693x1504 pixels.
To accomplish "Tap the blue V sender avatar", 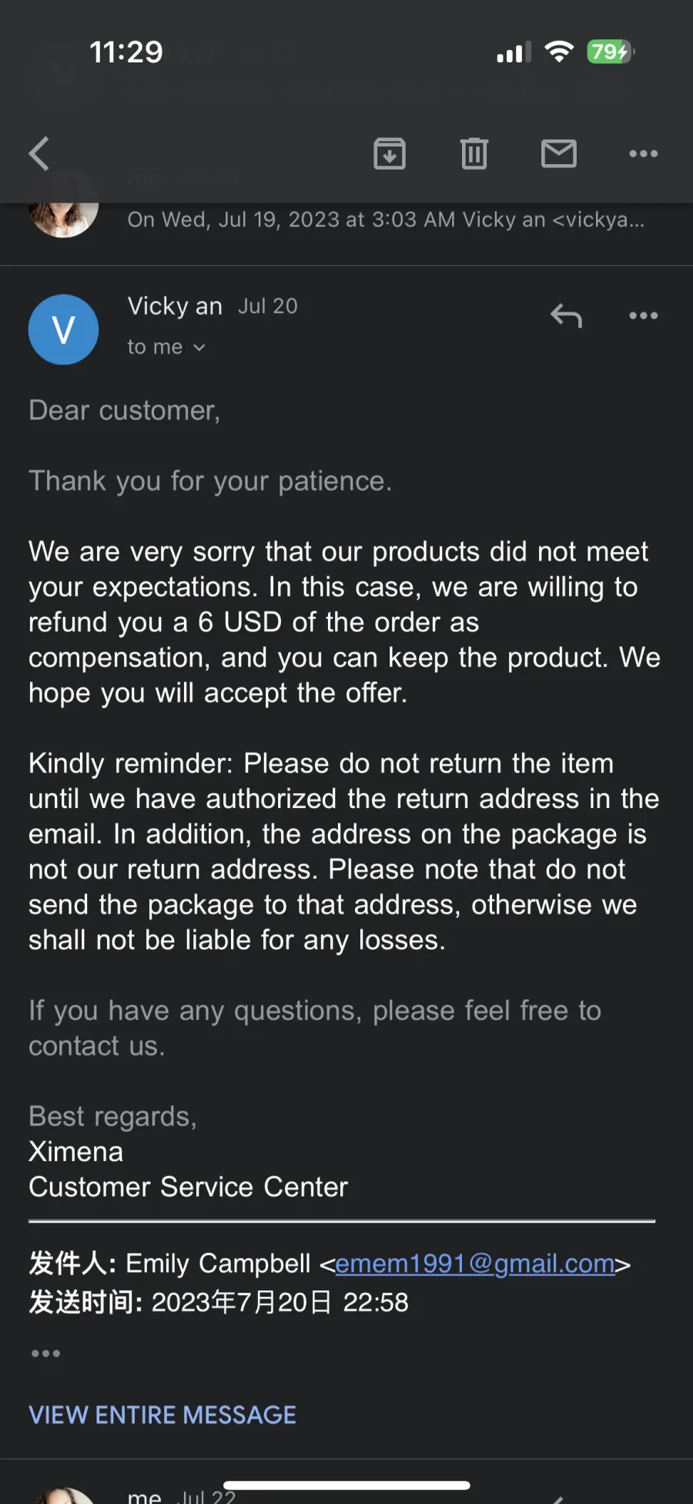I will tap(63, 329).
